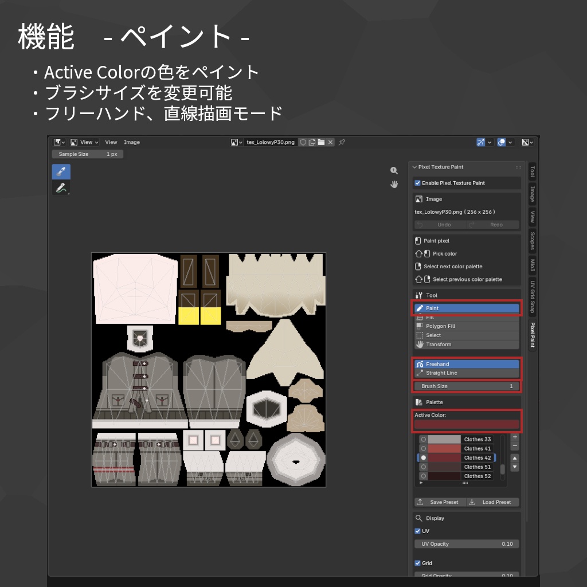Click the Undo button
The width and height of the screenshot is (587, 587).
tap(440, 225)
